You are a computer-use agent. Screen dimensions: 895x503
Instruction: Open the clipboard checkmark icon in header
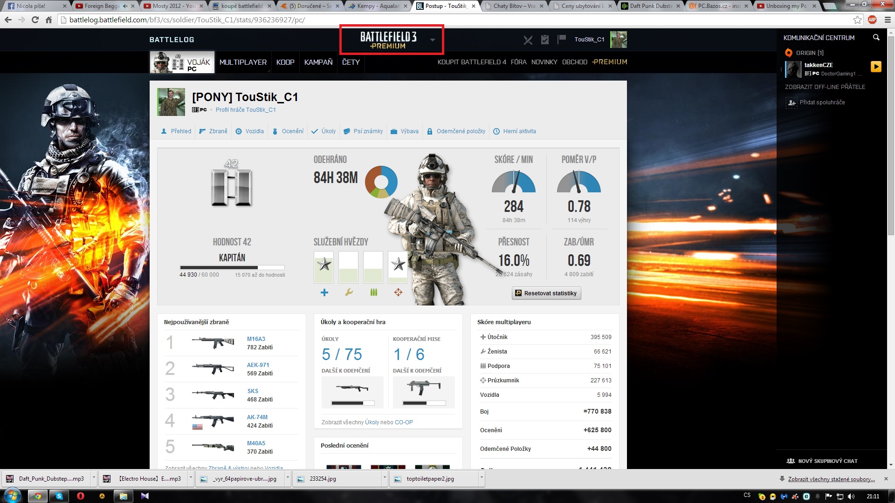click(x=545, y=40)
